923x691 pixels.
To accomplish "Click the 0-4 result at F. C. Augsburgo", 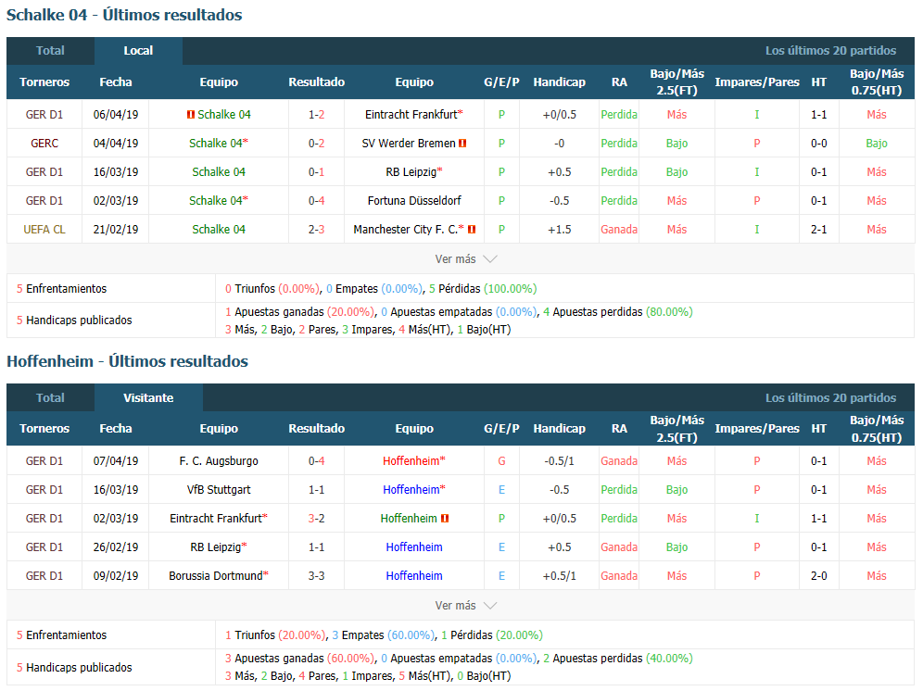I will coord(317,461).
